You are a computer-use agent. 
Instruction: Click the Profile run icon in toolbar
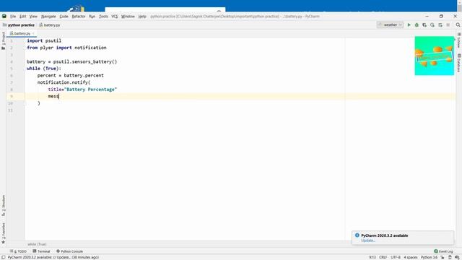tap(432, 25)
